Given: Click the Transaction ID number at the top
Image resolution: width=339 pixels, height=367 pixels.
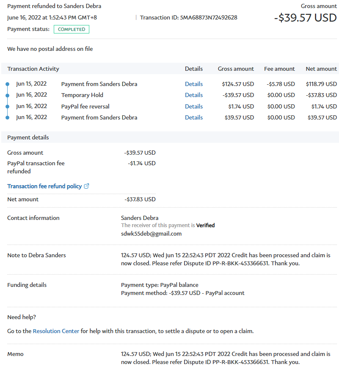Looking at the screenshot, I should (209, 17).
